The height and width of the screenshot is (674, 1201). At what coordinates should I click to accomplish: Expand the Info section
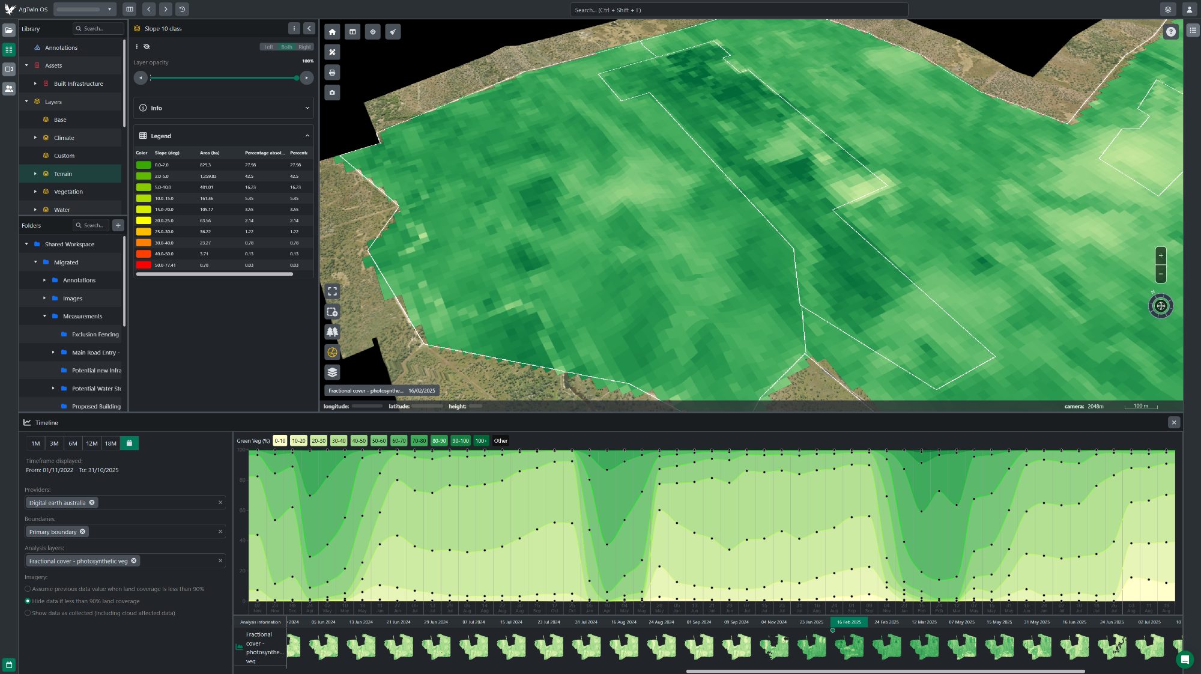click(x=223, y=108)
